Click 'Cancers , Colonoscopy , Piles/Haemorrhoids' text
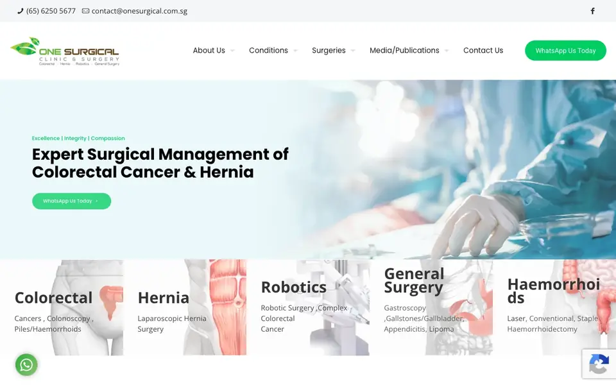This screenshot has height=385, width=616. pos(54,323)
